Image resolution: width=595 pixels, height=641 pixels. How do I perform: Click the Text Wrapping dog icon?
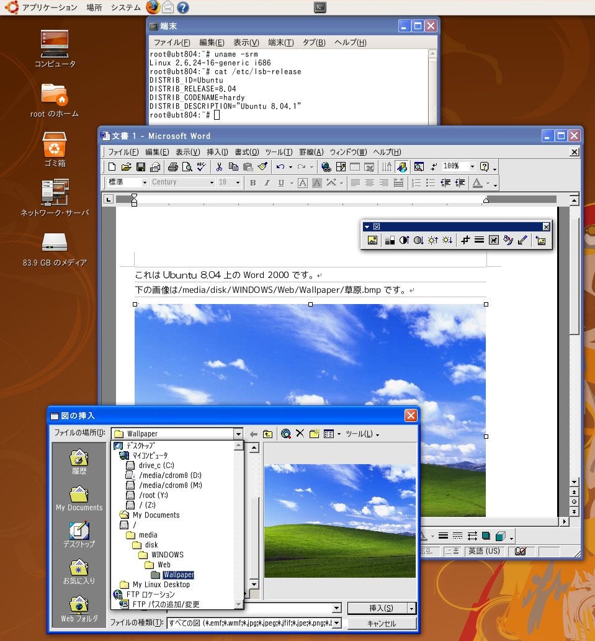point(494,240)
